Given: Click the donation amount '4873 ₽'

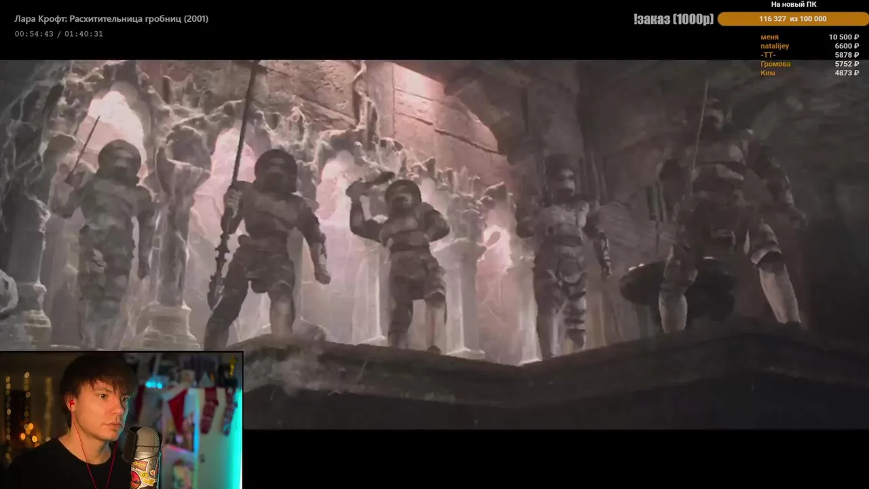Looking at the screenshot, I should tap(847, 73).
